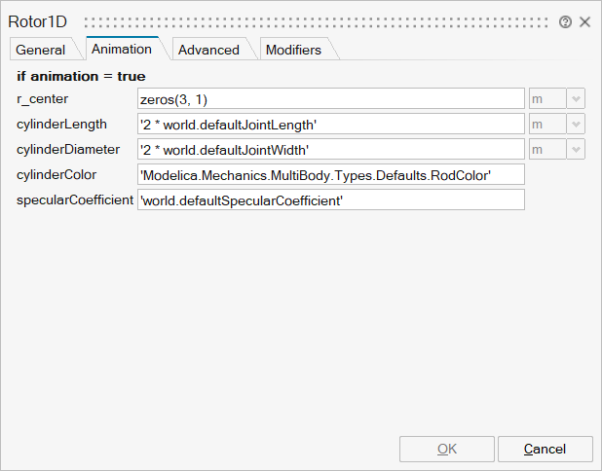Switch to the General tab

tap(41, 50)
